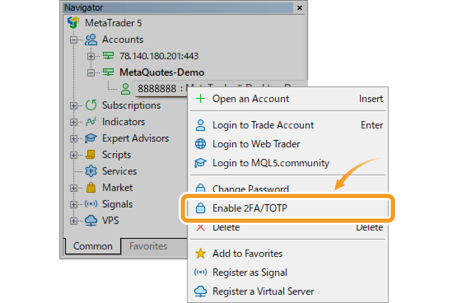Expand the 78.140.180.201:443 server node

(x=91, y=56)
